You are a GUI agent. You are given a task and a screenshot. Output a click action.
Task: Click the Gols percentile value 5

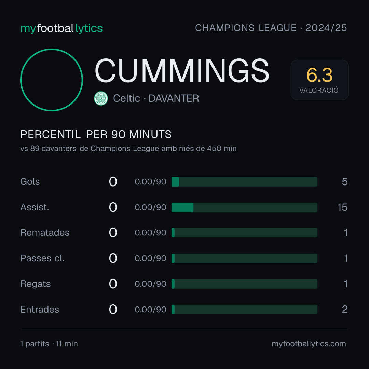click(345, 182)
